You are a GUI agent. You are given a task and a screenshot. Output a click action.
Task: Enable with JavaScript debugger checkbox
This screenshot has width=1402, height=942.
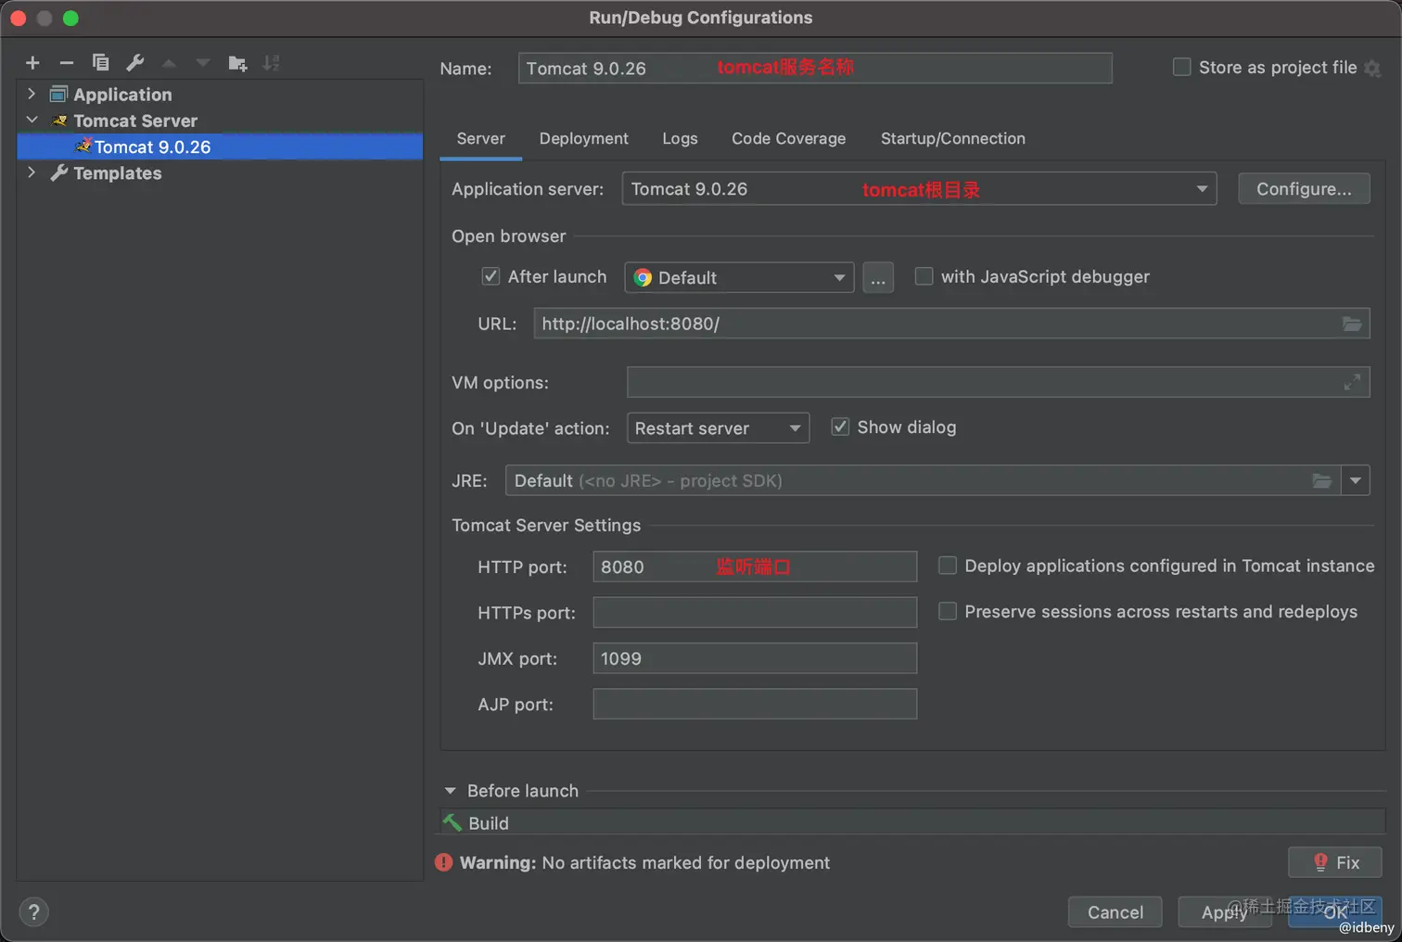924,276
